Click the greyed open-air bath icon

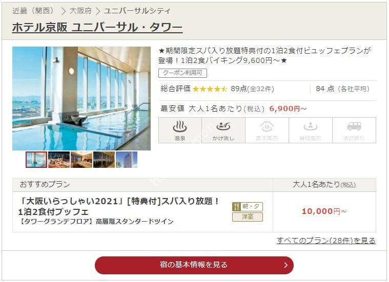pos(267,126)
